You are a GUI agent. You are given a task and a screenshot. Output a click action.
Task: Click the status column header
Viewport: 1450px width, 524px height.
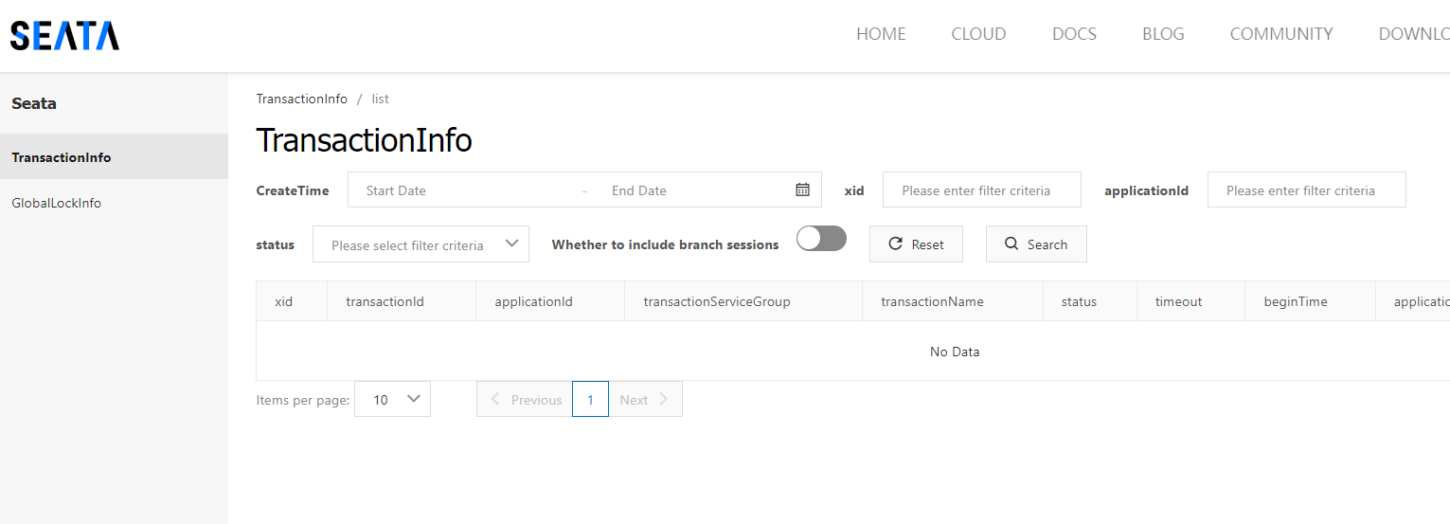(1090, 301)
